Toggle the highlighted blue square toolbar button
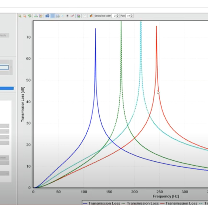208x205 pixels. tap(52, 16)
